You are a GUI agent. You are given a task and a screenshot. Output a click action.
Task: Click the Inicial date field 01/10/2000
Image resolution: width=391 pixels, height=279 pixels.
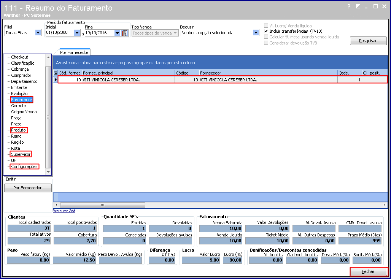click(60, 33)
